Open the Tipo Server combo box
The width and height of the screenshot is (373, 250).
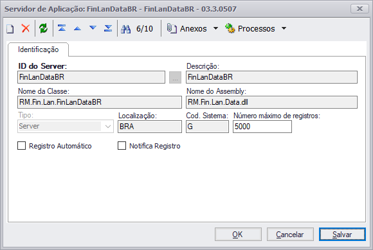tap(66, 126)
